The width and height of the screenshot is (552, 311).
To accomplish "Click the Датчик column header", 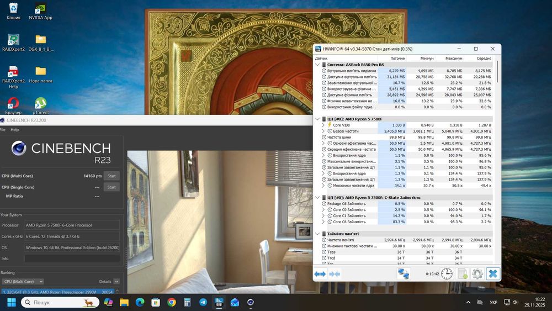I will point(346,58).
